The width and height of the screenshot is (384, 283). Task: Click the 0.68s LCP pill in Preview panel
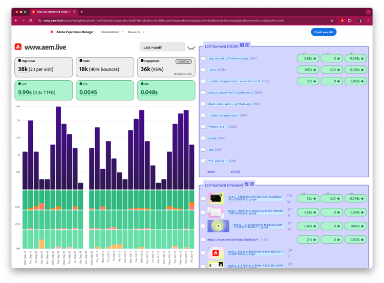pyautogui.click(x=308, y=213)
